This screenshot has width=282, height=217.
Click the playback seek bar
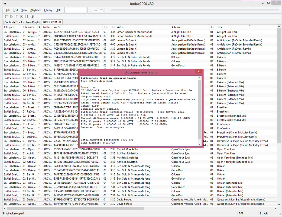pos(195,10)
